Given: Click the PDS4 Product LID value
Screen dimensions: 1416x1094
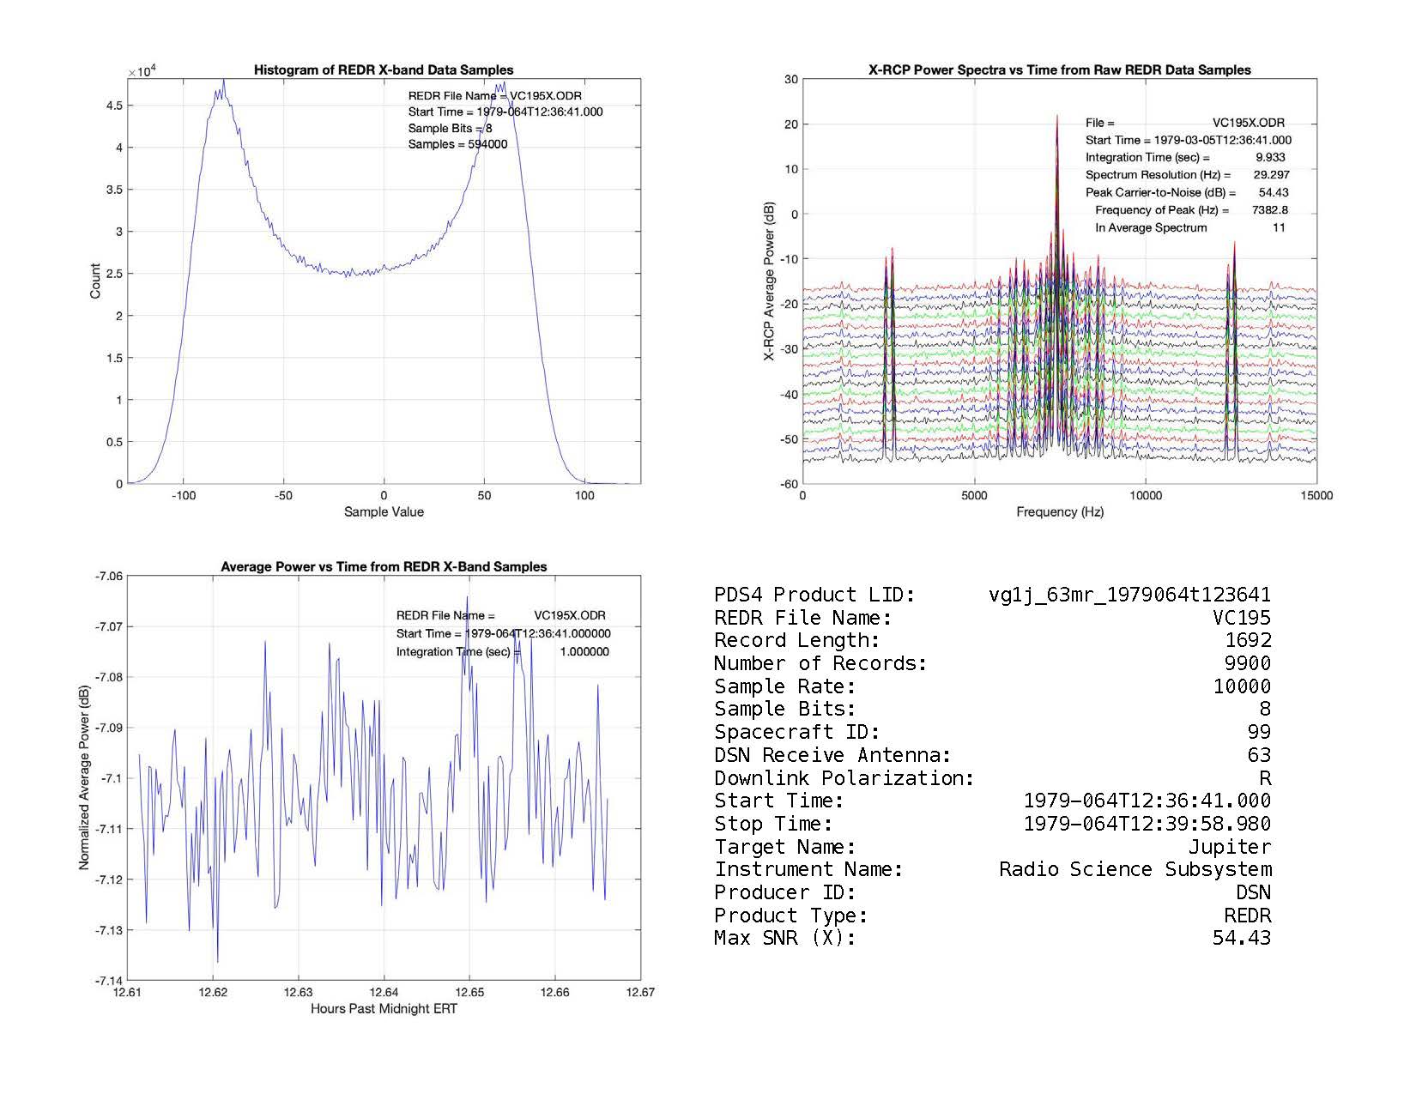Looking at the screenshot, I should (x=1129, y=595).
